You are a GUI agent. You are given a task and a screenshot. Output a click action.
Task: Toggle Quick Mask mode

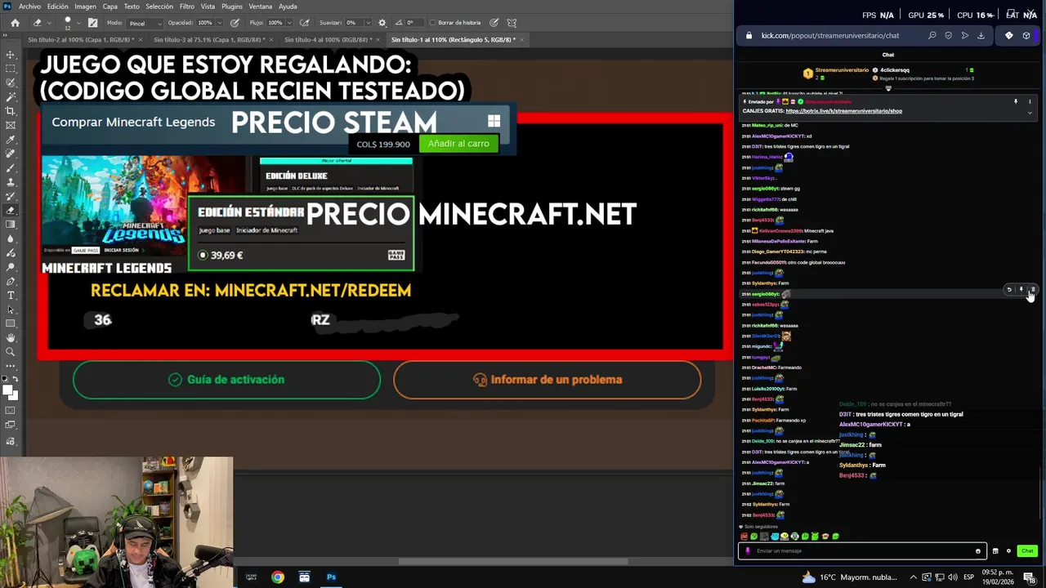pyautogui.click(x=11, y=411)
